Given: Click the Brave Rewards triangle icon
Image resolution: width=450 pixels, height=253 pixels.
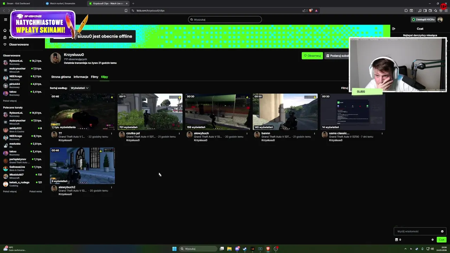Looking at the screenshot, I should point(316,11).
